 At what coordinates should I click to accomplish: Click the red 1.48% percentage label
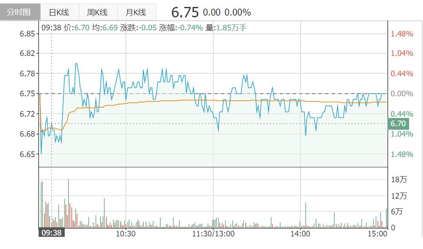[x=402, y=33]
